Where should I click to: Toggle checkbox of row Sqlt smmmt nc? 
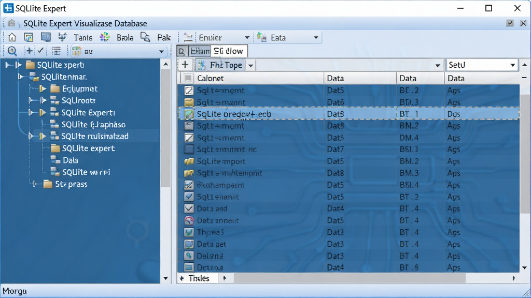[x=189, y=150]
